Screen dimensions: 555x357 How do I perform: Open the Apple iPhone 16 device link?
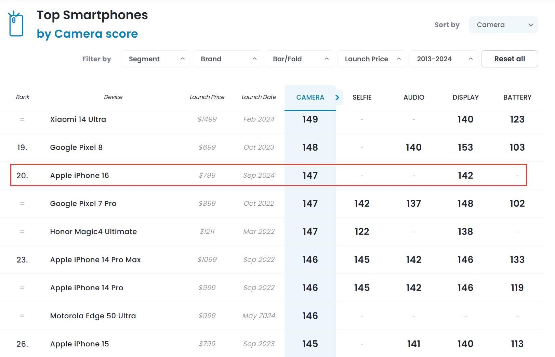[79, 176]
